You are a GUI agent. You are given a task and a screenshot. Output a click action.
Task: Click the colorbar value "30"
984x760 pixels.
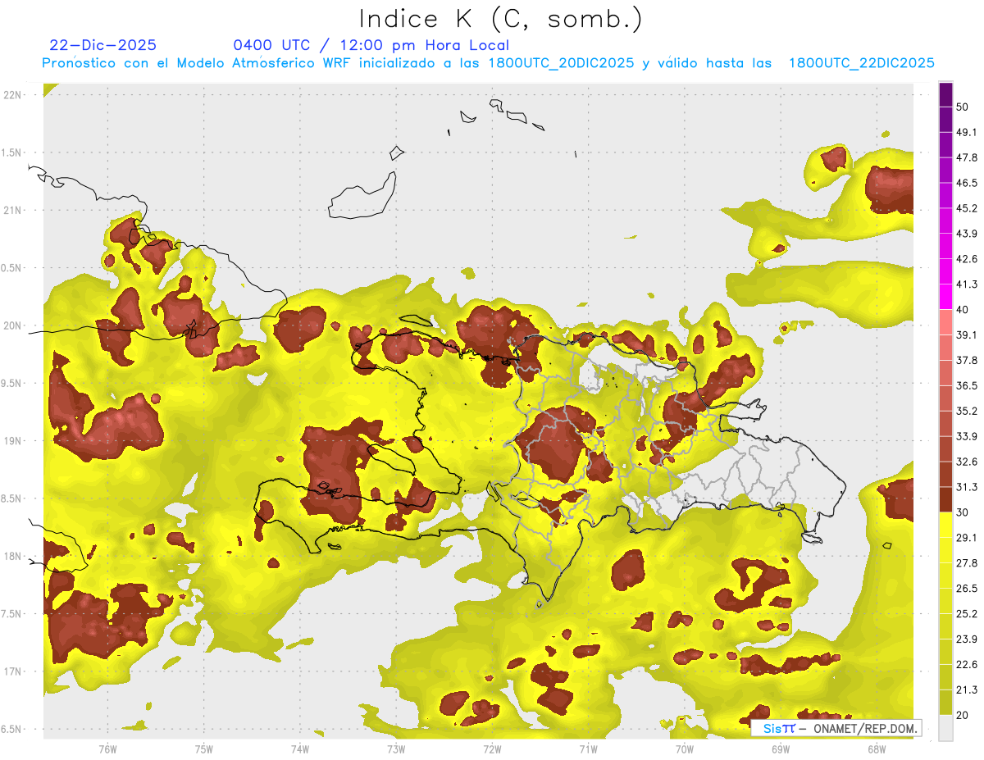tap(963, 512)
